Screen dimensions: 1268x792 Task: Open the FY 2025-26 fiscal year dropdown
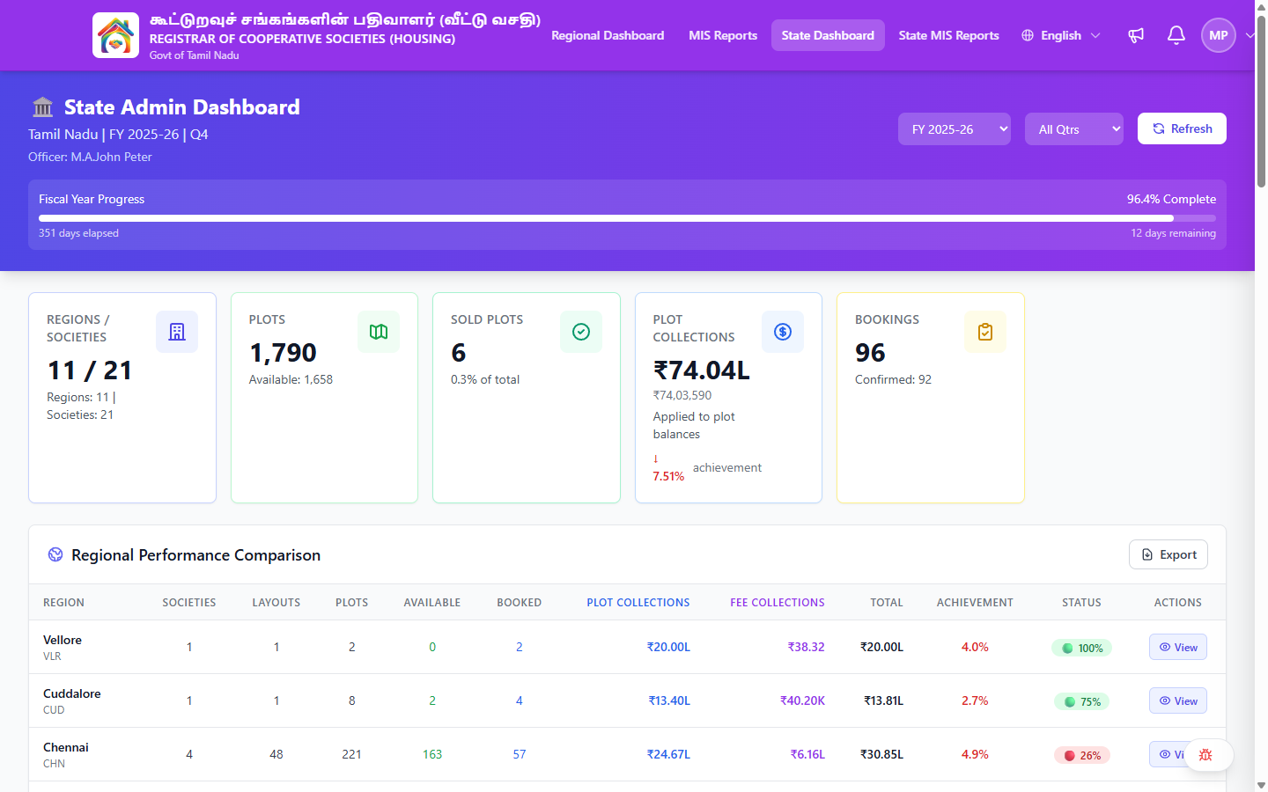(x=955, y=129)
